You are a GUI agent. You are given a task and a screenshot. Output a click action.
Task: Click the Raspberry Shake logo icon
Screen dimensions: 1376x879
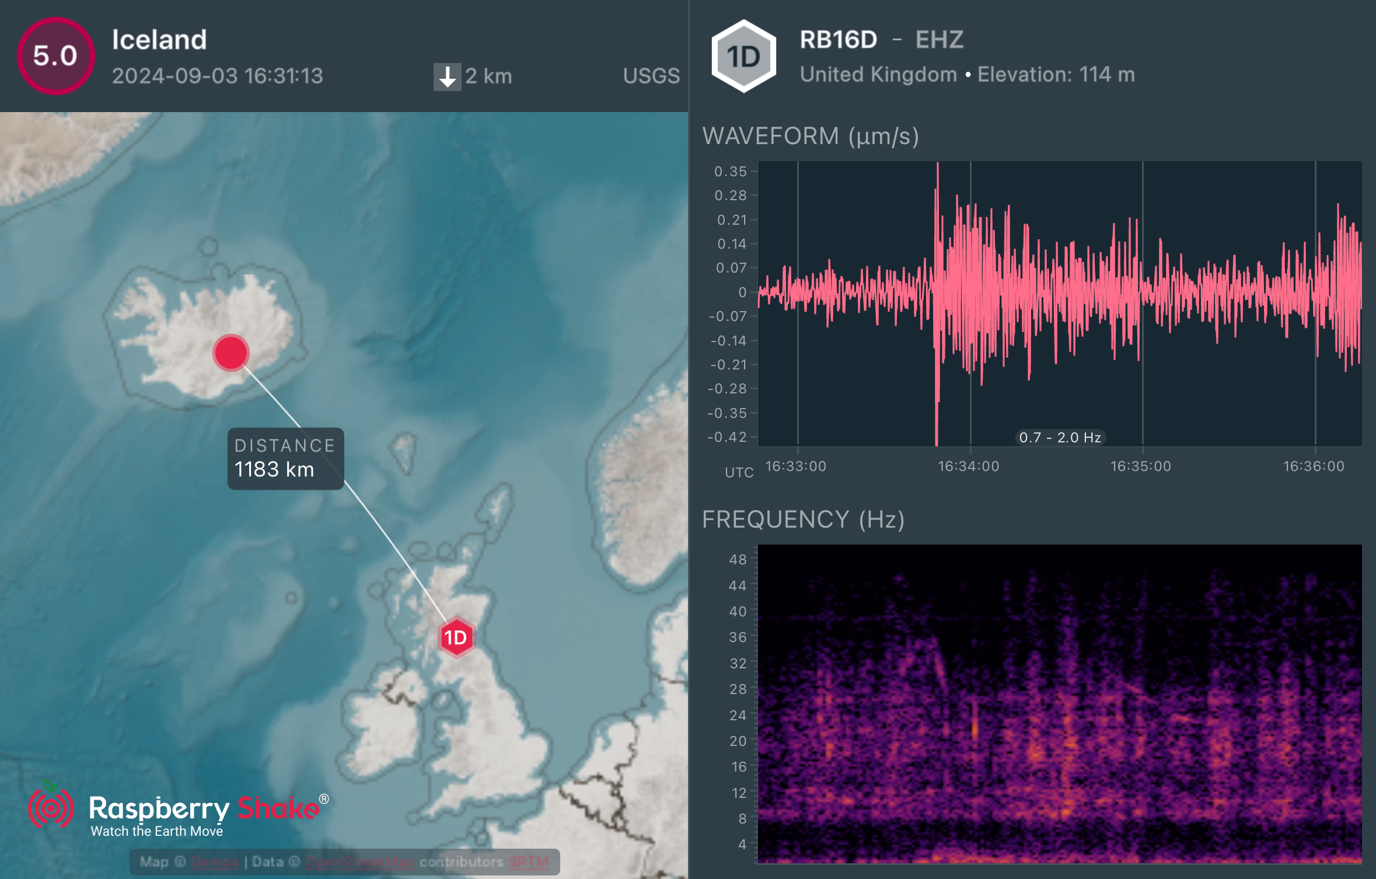click(51, 805)
